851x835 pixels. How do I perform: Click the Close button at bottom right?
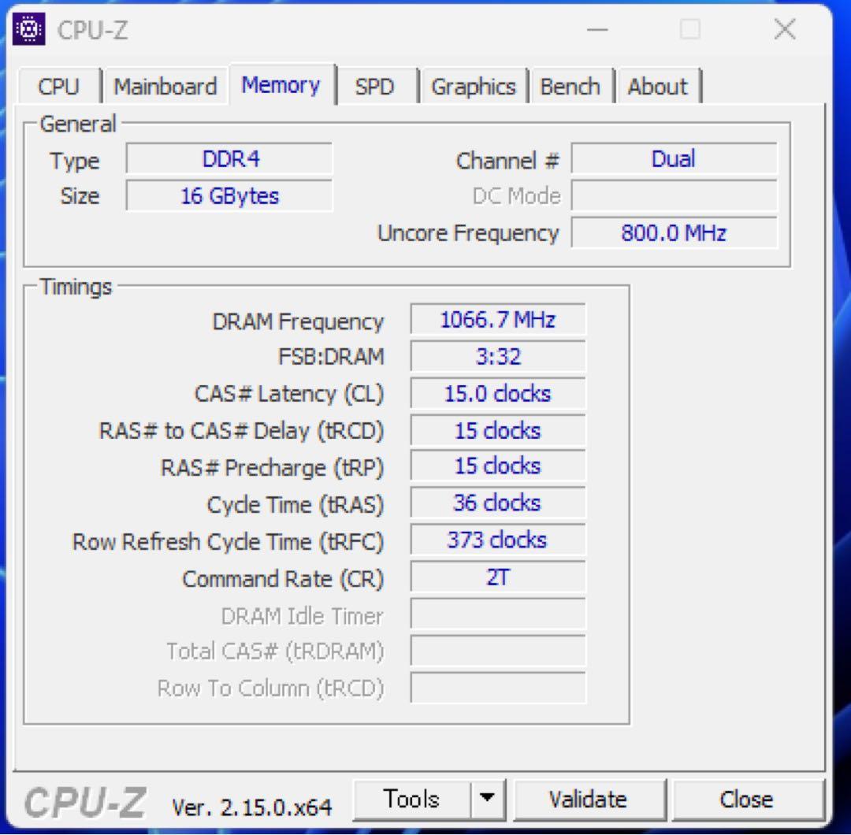(x=747, y=799)
